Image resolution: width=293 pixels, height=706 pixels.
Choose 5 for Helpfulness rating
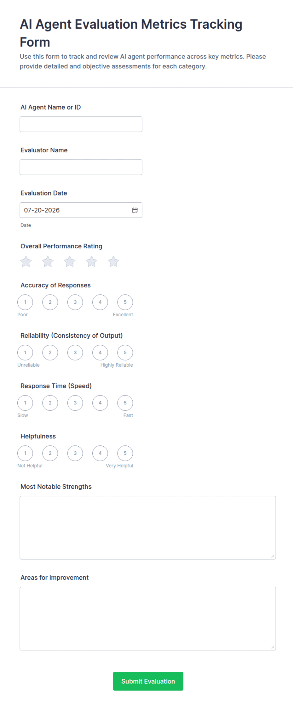click(x=125, y=453)
